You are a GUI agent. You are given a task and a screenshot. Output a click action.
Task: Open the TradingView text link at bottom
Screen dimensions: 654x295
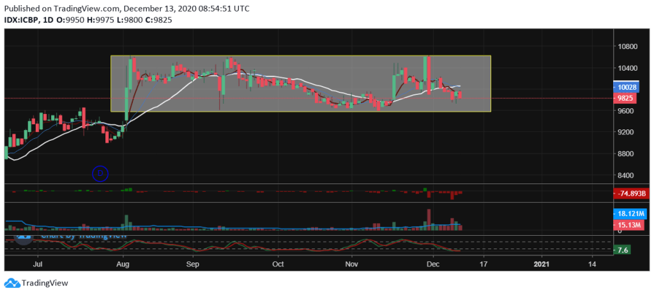coord(45,284)
